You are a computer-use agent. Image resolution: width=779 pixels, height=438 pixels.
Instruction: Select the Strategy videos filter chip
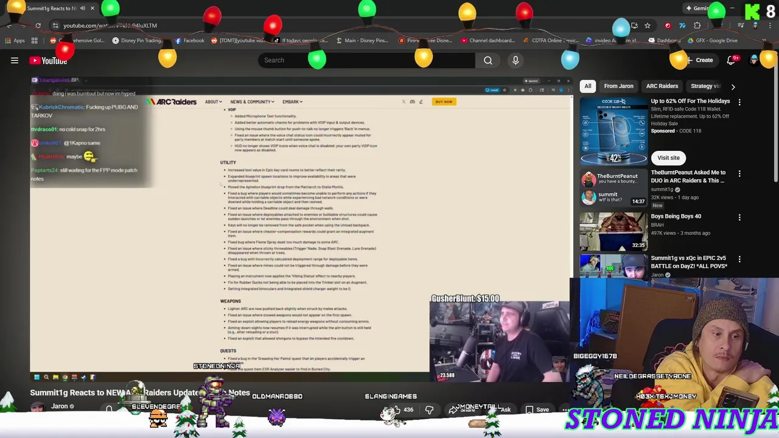click(705, 86)
